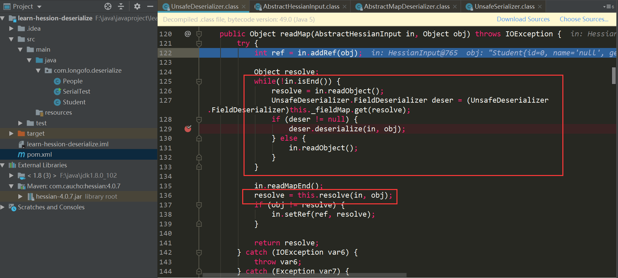Hide the Project panel with minus icon
Viewport: 618px width, 278px height.
point(150,6)
